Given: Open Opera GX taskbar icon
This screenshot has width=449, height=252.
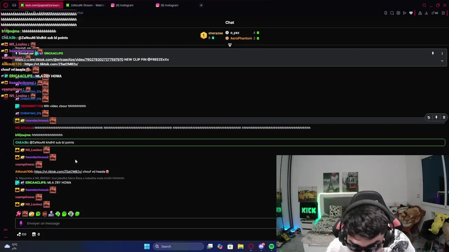Looking at the screenshot, I should 251,246.
